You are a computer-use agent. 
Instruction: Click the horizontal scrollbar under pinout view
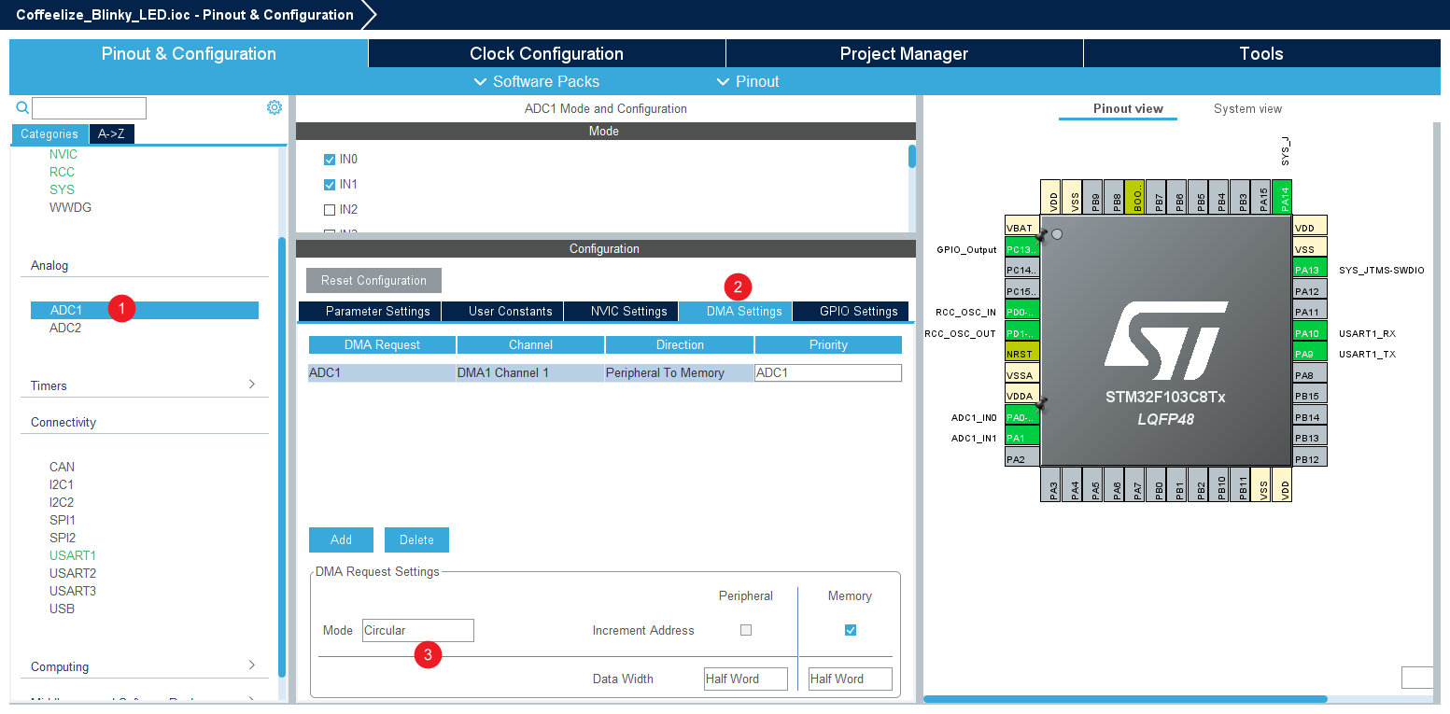pyautogui.click(x=1124, y=698)
